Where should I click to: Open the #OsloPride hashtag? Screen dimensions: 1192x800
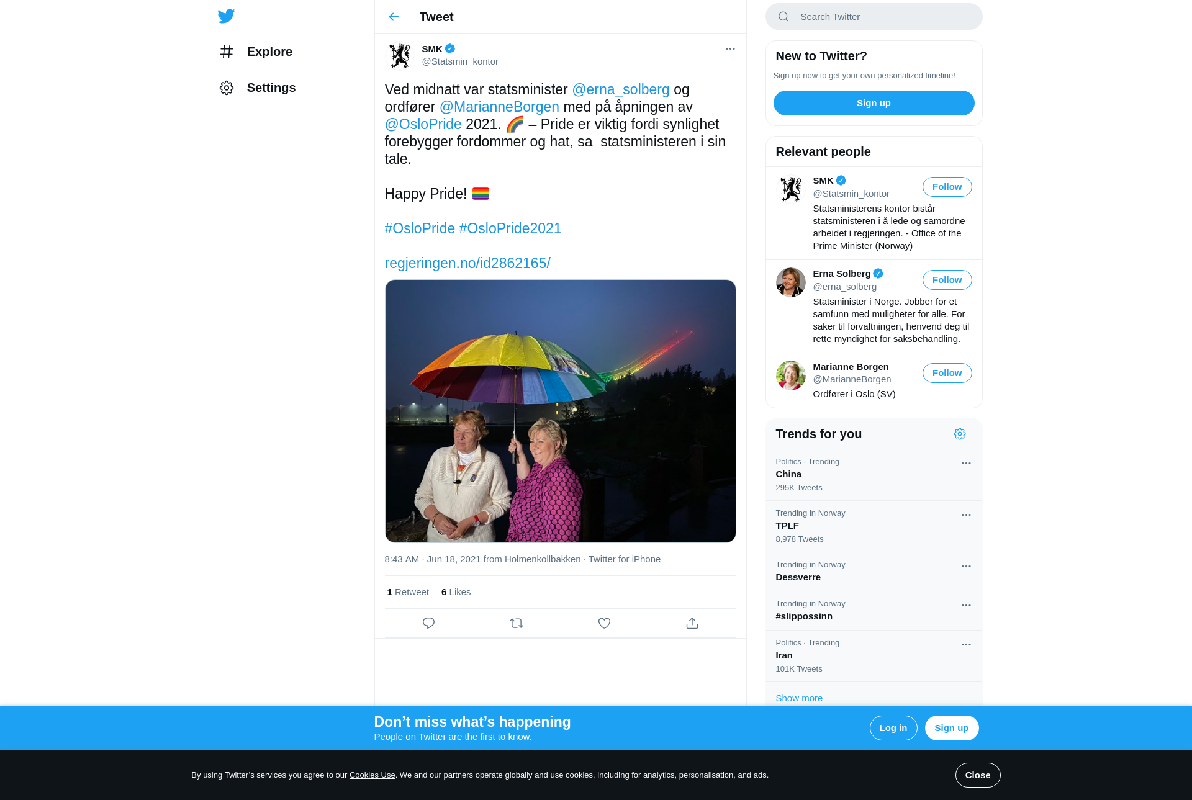420,228
